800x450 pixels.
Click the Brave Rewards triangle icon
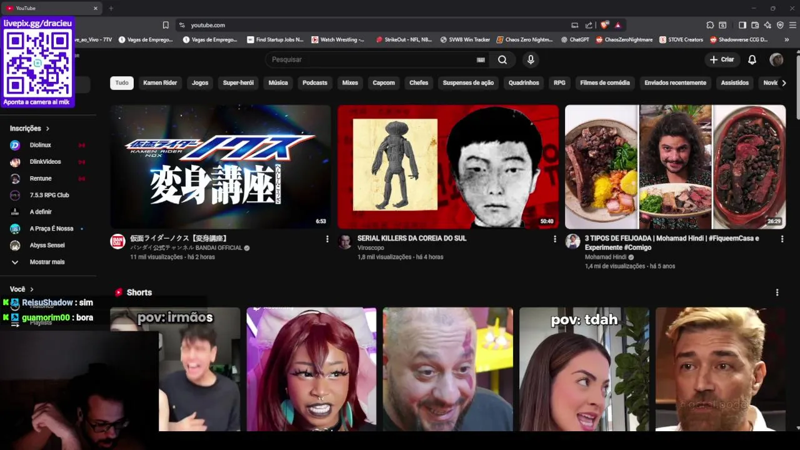point(617,25)
